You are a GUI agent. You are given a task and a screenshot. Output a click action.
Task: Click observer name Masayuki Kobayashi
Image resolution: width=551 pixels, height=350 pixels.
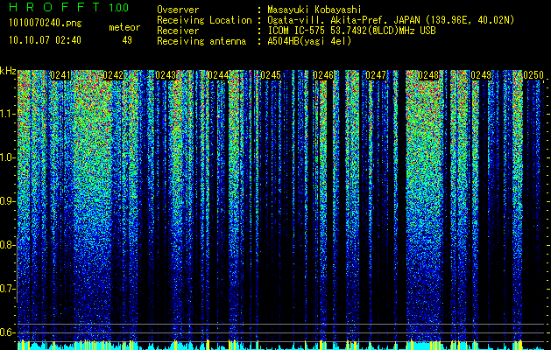click(314, 10)
